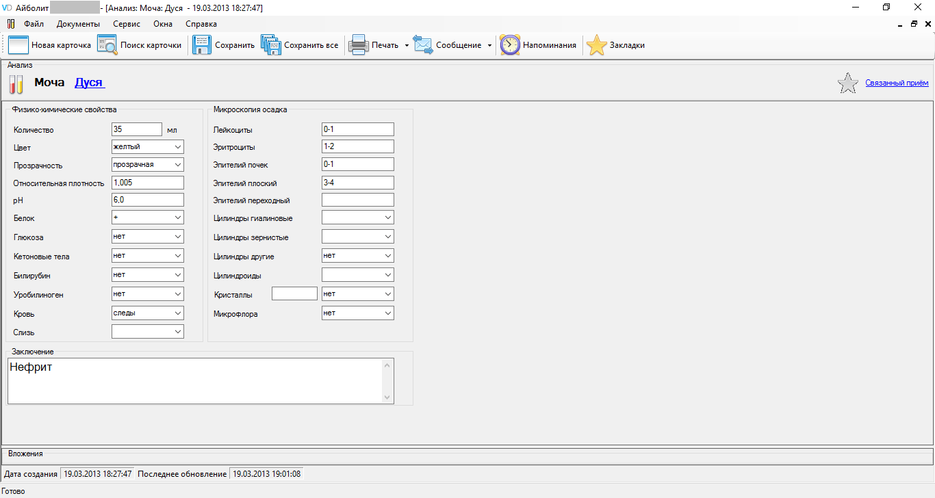Screen dimensions: 935x498
Task: Click the Эритроциты input field
Action: [358, 146]
